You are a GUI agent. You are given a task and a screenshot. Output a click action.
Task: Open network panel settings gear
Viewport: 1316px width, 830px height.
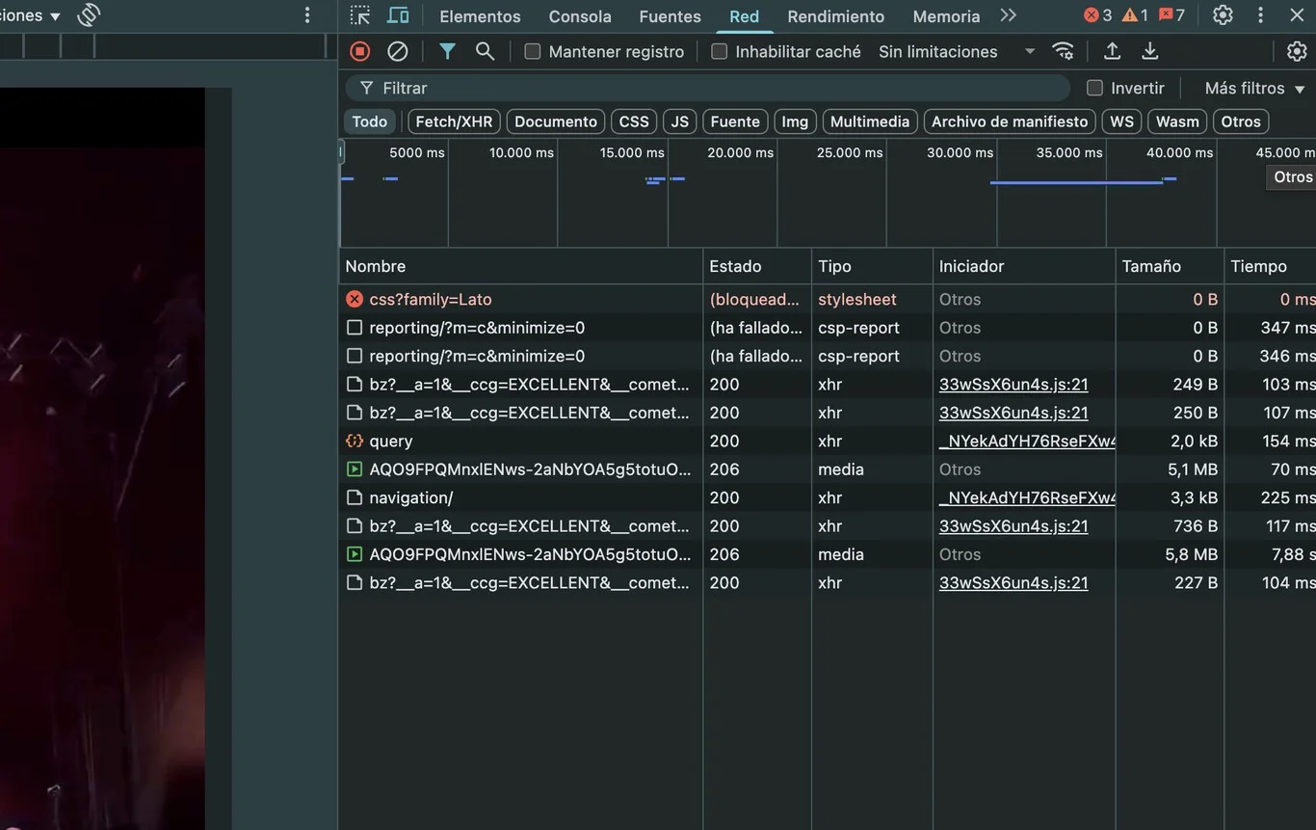click(1297, 51)
